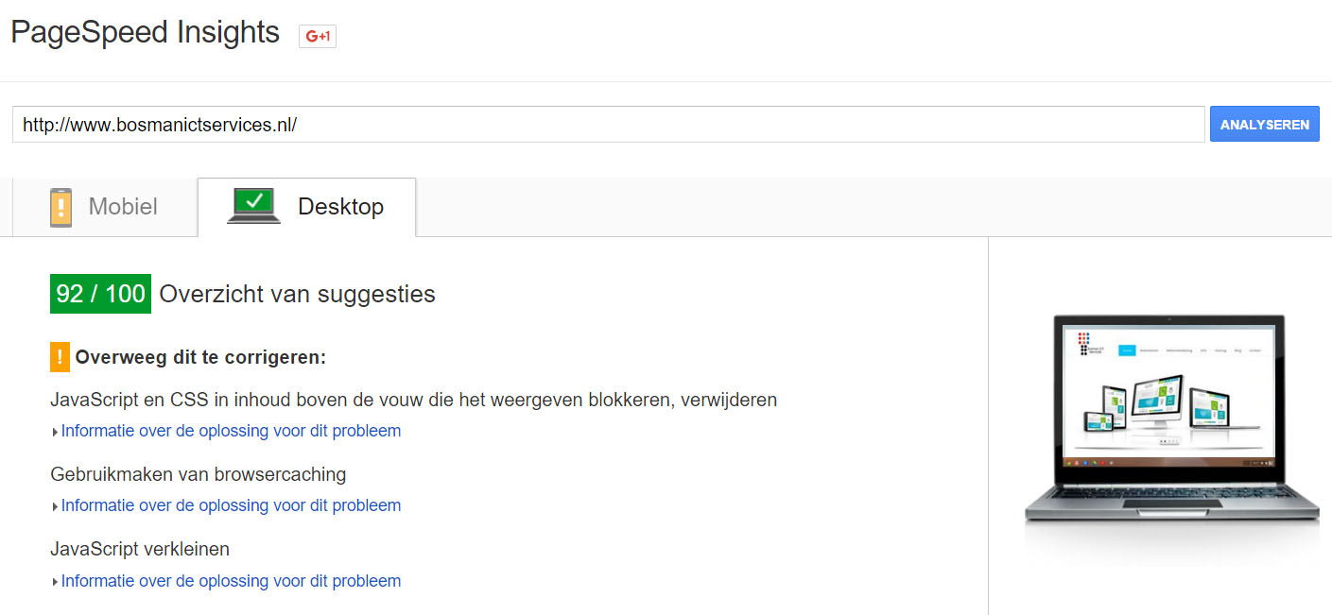
Task: Click the ANALYSEREN button
Action: click(1264, 125)
